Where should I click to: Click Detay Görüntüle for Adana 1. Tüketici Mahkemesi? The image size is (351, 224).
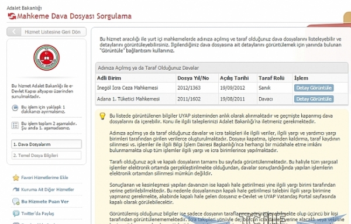(x=314, y=99)
